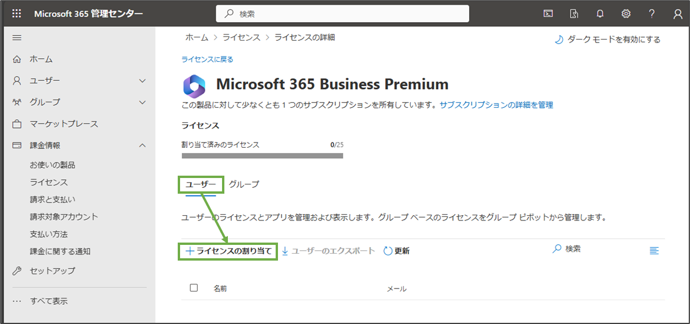
Task: Open サブスクリプションの詳細を管理 link
Action: pos(497,105)
